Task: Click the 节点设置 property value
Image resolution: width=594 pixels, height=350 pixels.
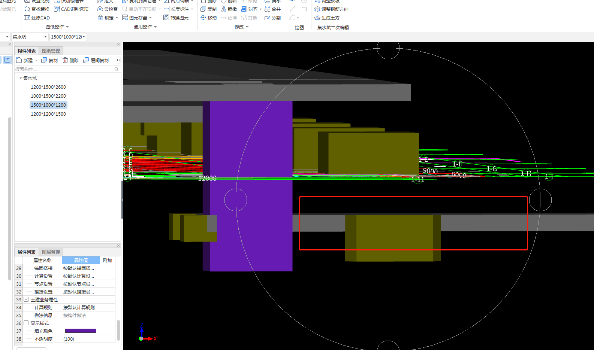Action: 81,284
